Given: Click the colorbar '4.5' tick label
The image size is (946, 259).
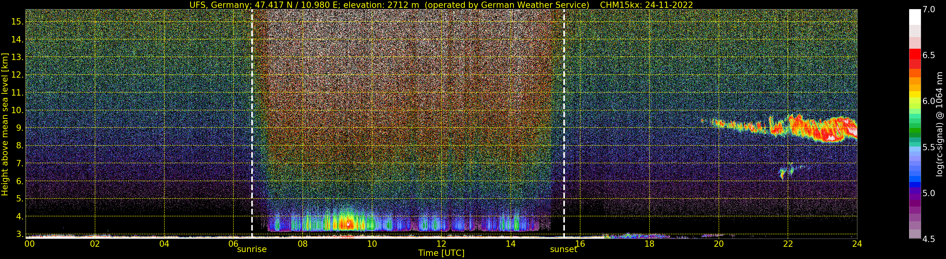Looking at the screenshot, I should point(928,239).
